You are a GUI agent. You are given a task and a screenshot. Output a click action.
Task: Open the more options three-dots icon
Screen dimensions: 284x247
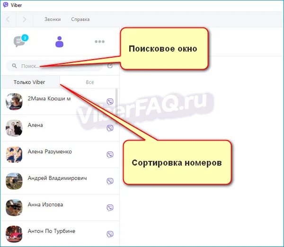(x=99, y=42)
